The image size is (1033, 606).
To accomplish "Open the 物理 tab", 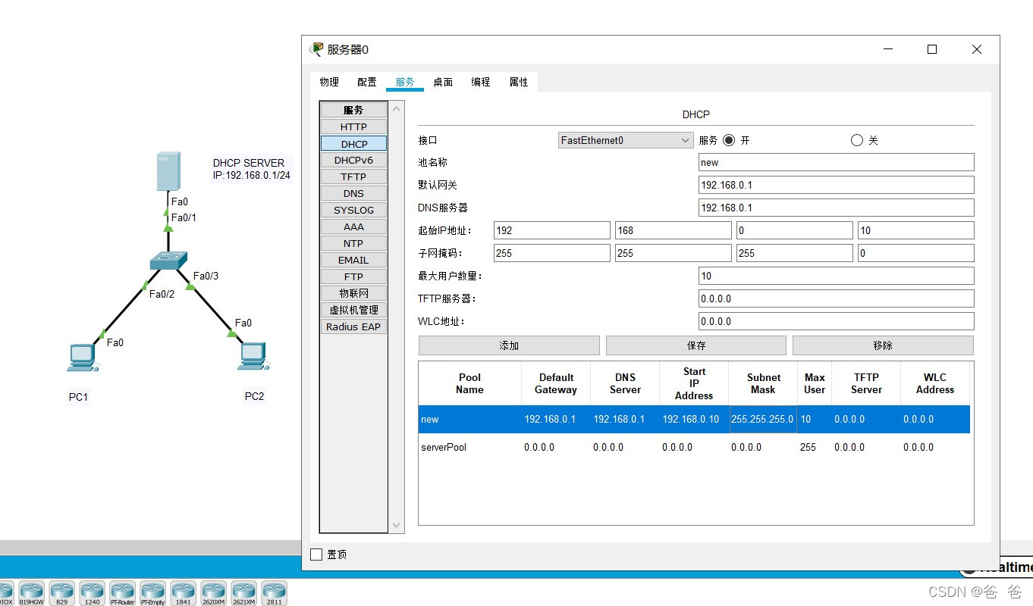I will click(x=329, y=82).
